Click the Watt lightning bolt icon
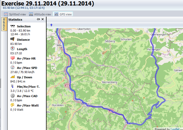 (x=13, y=105)
